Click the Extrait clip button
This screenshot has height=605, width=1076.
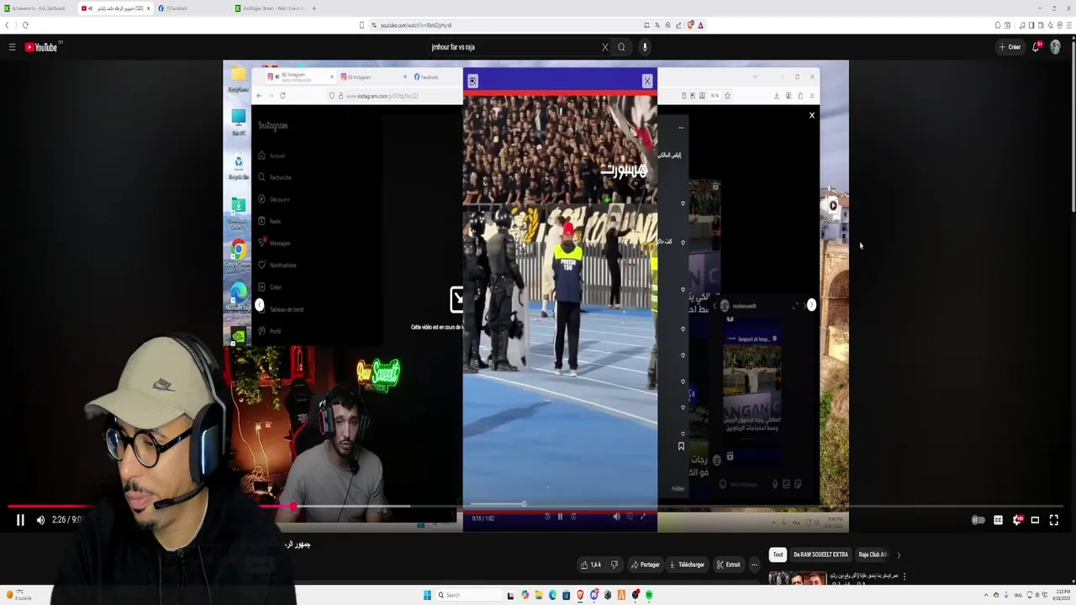(x=729, y=565)
